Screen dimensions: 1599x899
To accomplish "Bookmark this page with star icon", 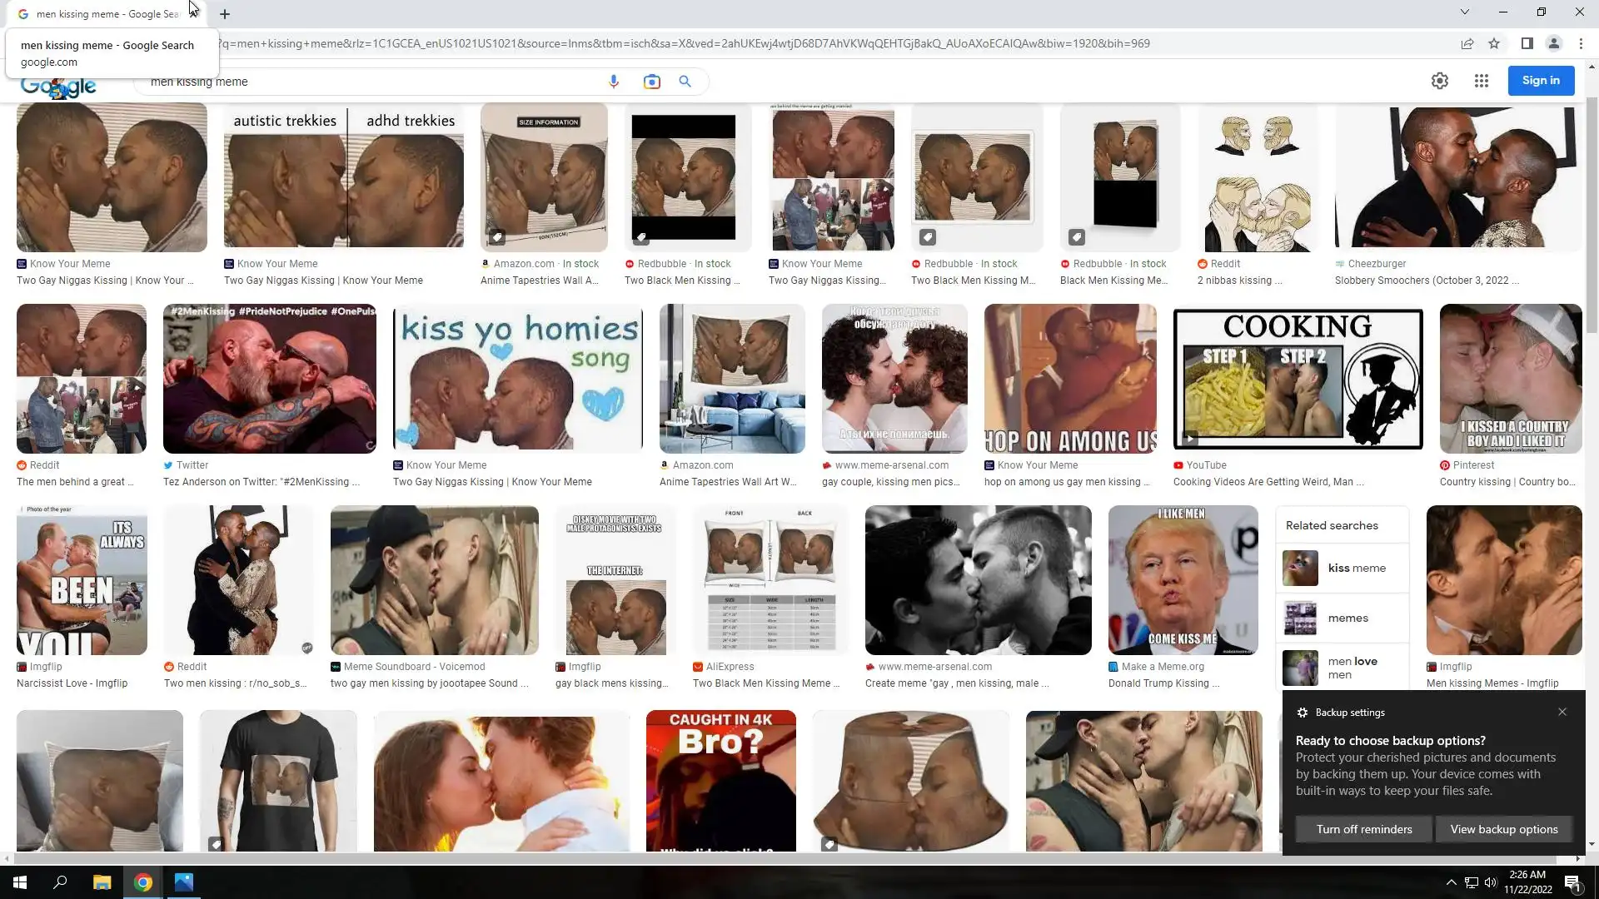I will 1494,43.
